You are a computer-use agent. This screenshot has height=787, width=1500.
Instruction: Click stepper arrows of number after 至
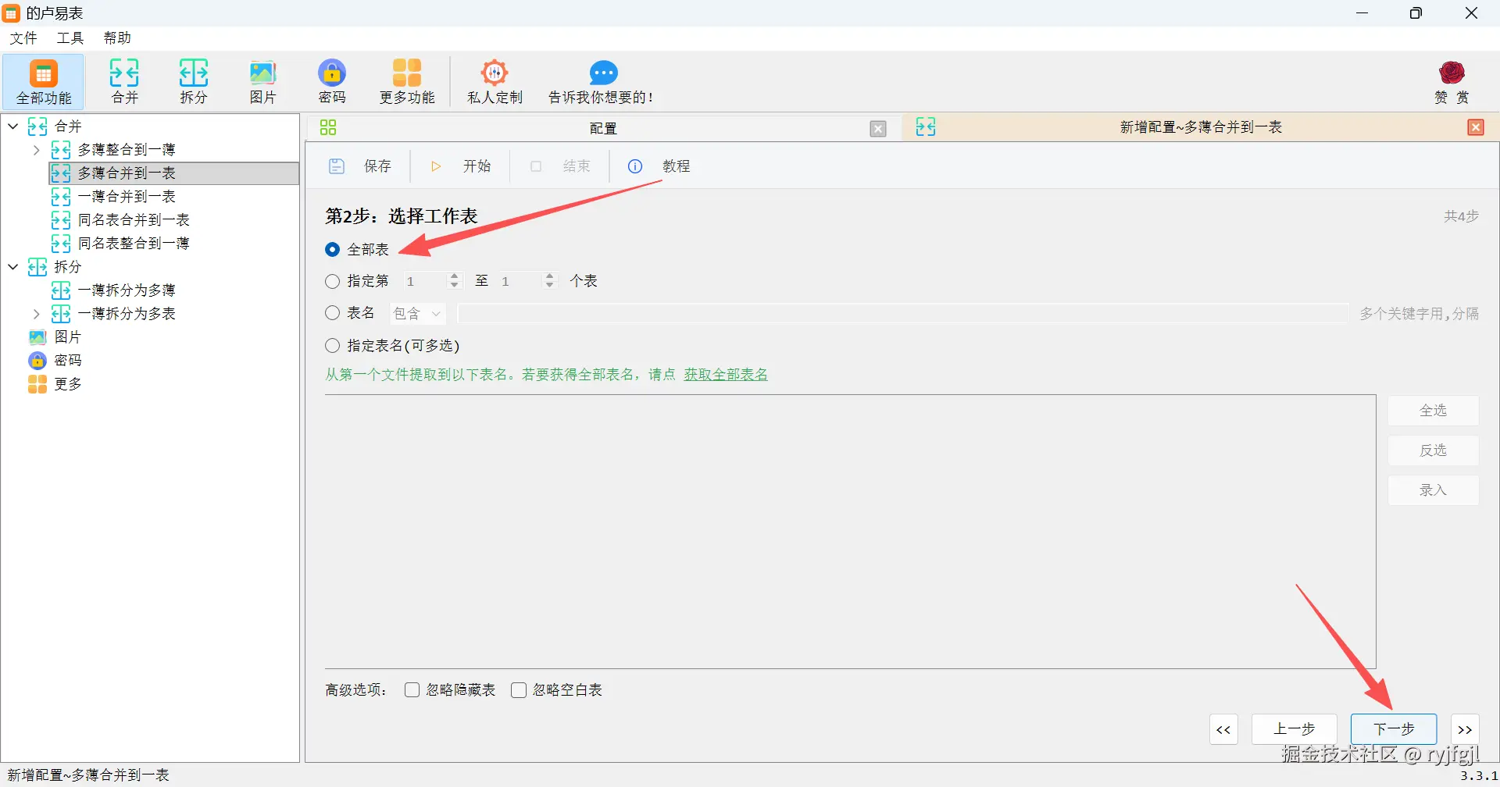(550, 281)
